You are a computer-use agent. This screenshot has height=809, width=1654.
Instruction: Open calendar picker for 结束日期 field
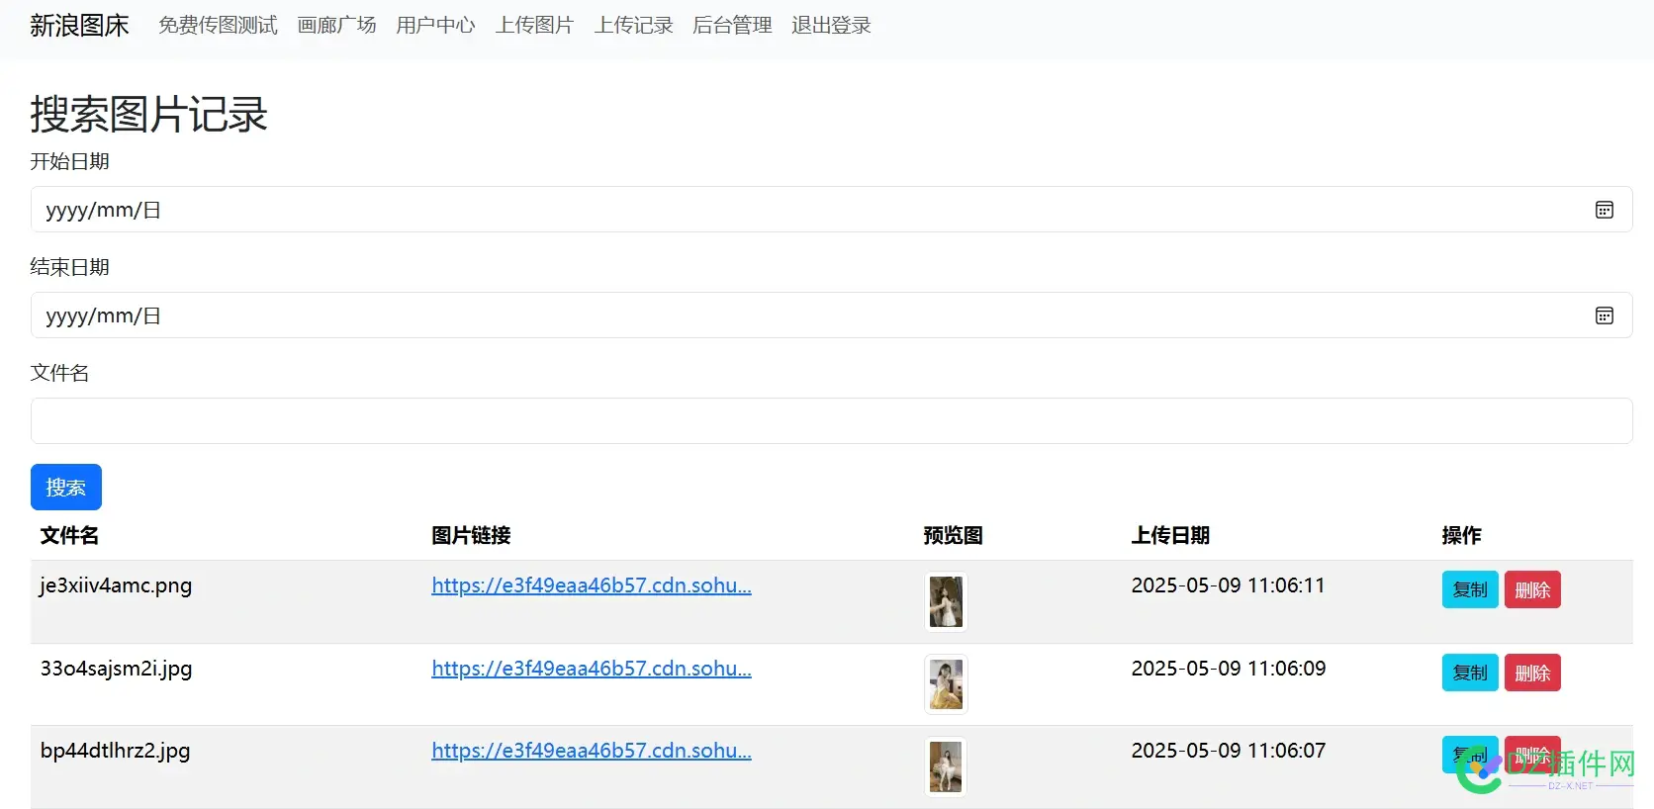pyautogui.click(x=1604, y=315)
